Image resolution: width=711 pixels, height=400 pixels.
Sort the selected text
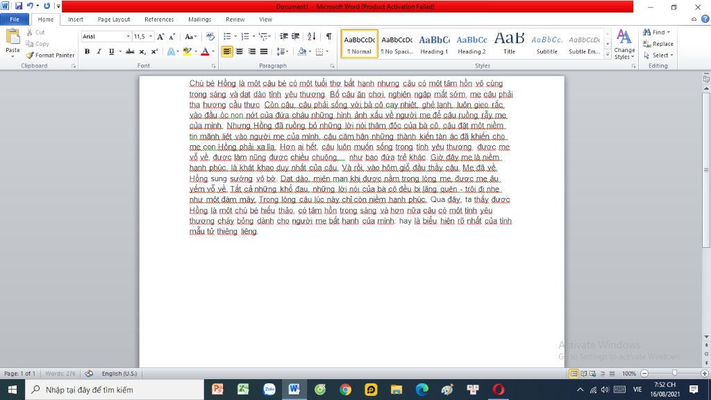point(312,36)
